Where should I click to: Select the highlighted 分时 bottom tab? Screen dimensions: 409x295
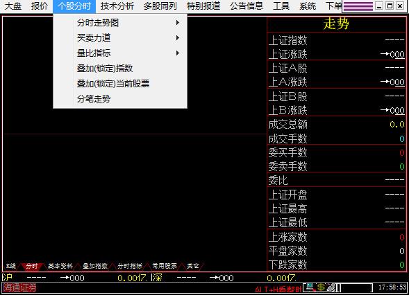tap(32, 266)
